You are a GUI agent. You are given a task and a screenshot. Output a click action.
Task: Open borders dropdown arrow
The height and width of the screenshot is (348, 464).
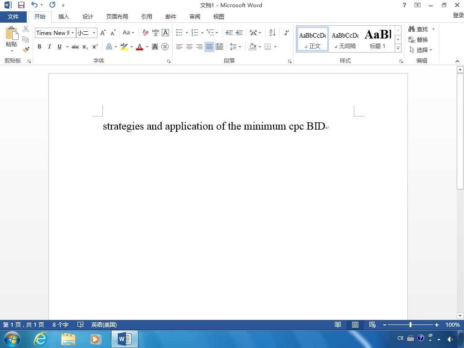point(275,47)
